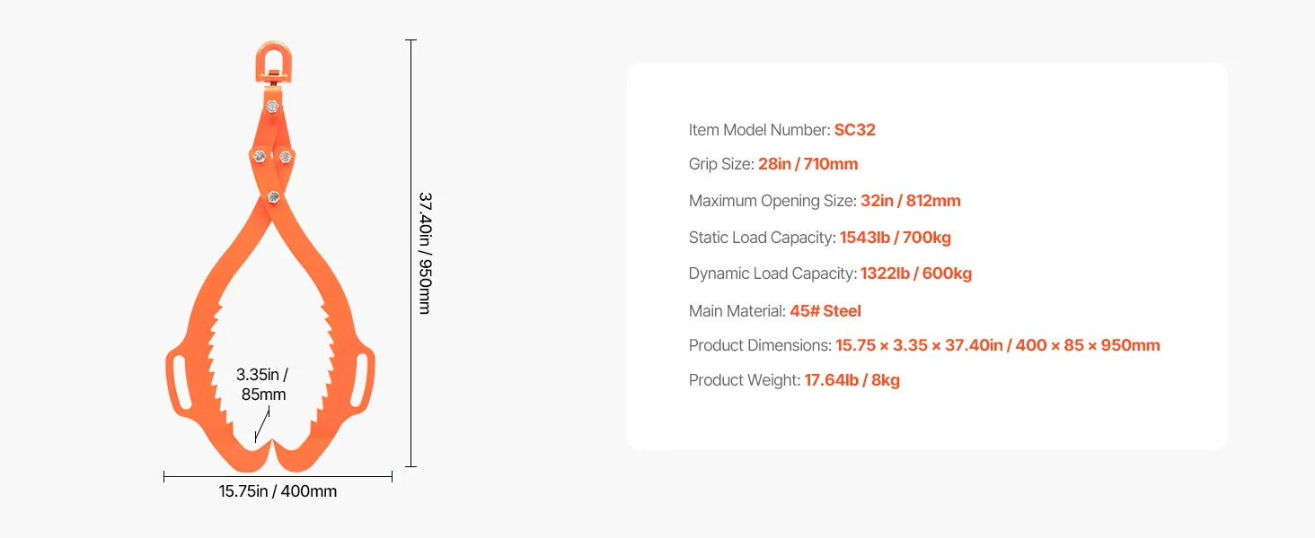
Task: Click the 15.75in / 400mm width label
Action: [278, 491]
